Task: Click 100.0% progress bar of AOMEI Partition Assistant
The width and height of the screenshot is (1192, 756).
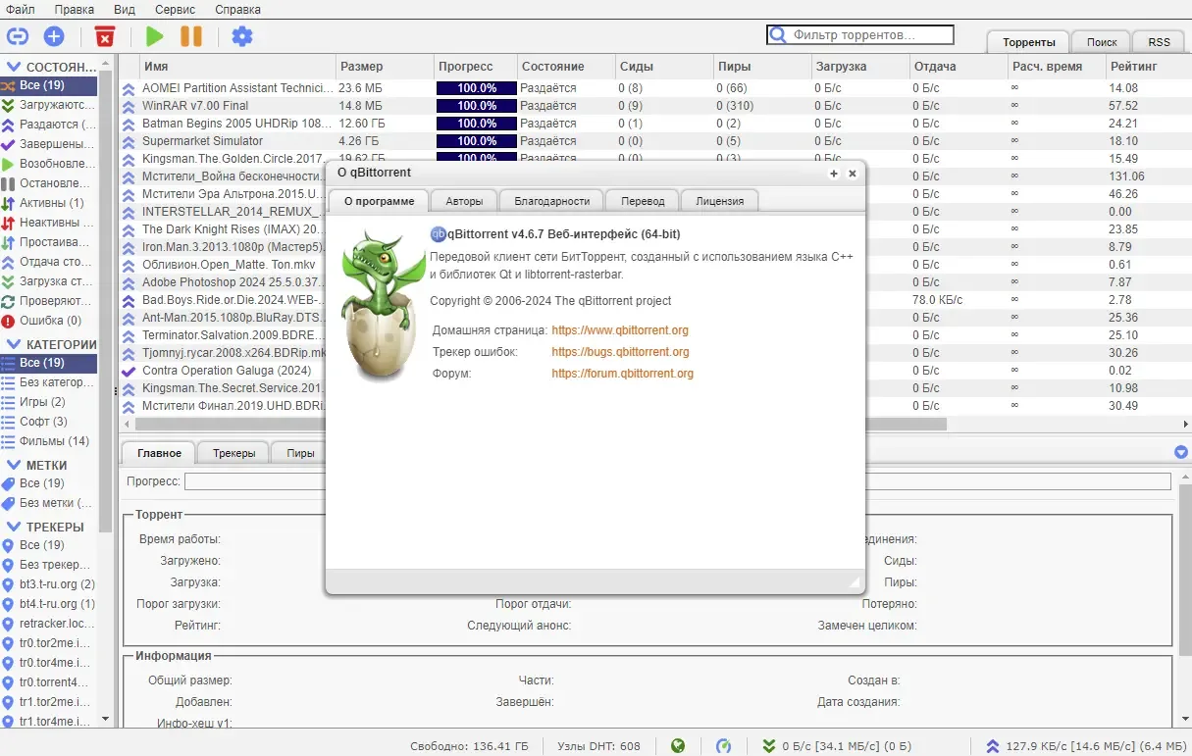Action: [477, 88]
